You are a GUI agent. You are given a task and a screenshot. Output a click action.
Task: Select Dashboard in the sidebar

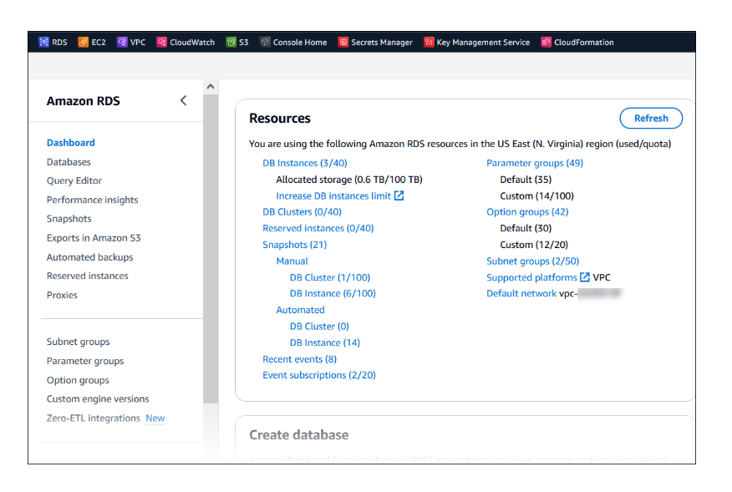[70, 143]
